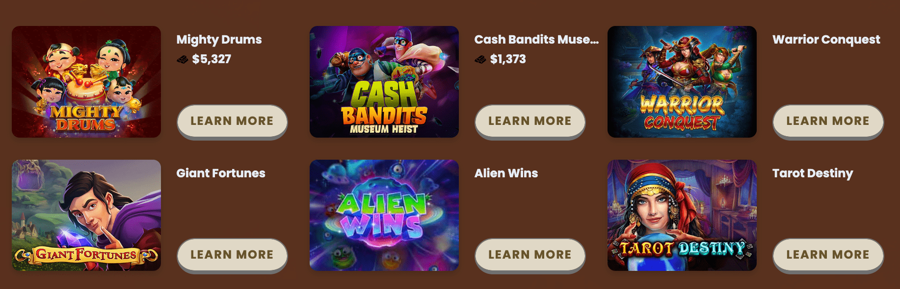Click the jackpot icon beside $1,373
Screen dimensions: 900x289
click(480, 60)
